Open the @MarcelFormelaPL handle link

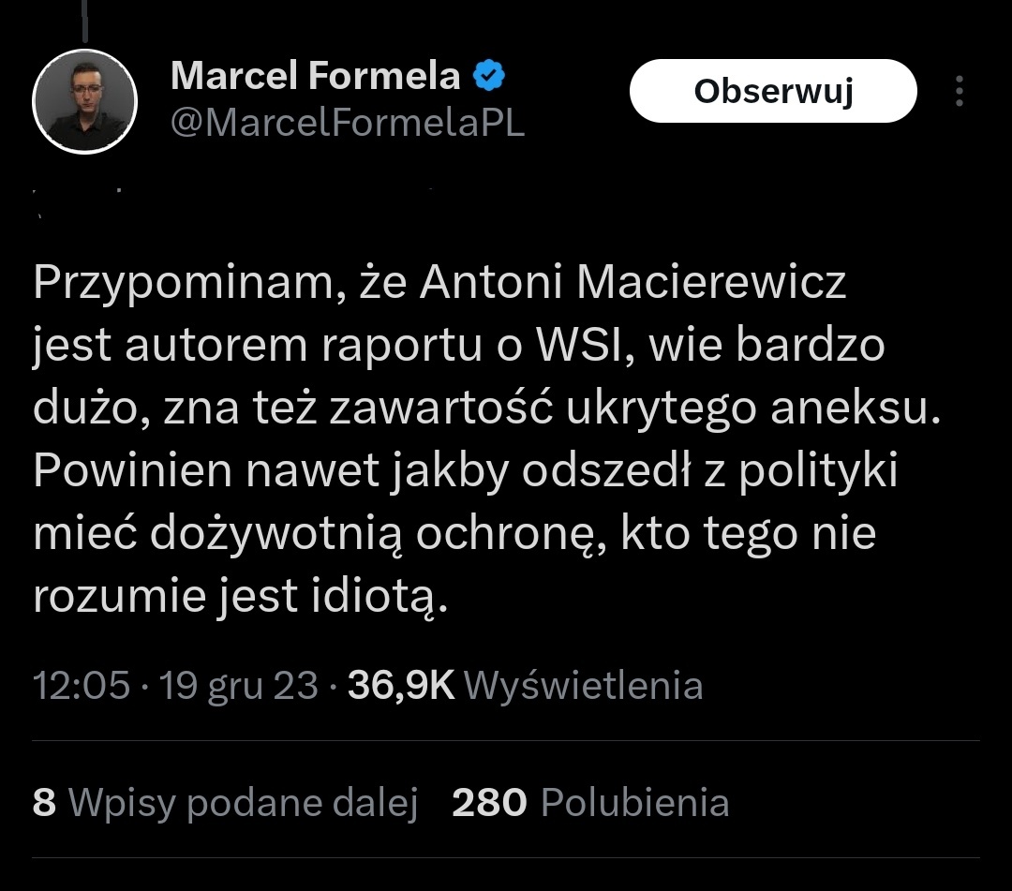pos(347,123)
